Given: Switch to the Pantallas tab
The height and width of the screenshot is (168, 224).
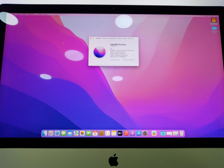Looking at the screenshot, I should pos(104,38).
